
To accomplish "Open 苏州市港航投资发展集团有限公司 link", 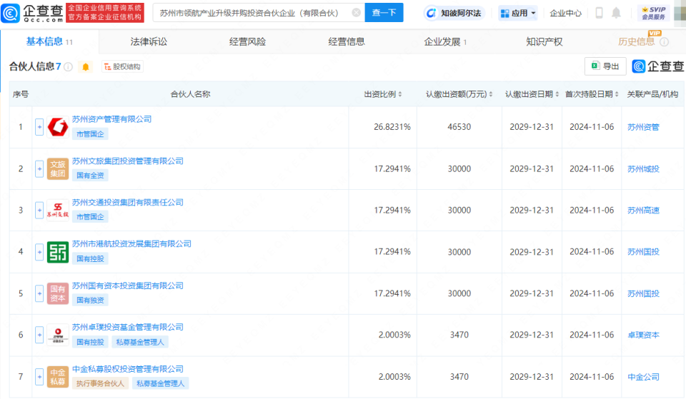I will 131,244.
